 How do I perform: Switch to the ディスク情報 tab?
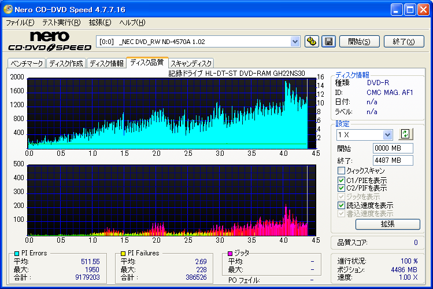tap(106, 63)
